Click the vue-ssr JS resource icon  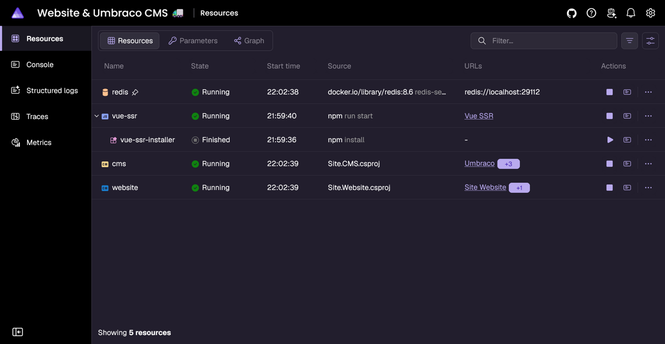(105, 116)
